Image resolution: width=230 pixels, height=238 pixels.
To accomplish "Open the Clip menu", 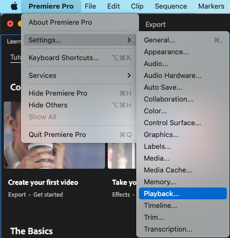I will click(137, 6).
